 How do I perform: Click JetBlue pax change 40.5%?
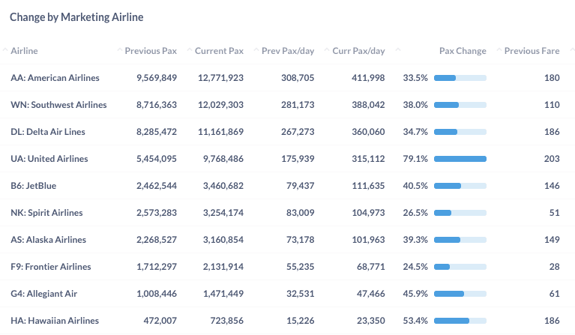click(415, 186)
